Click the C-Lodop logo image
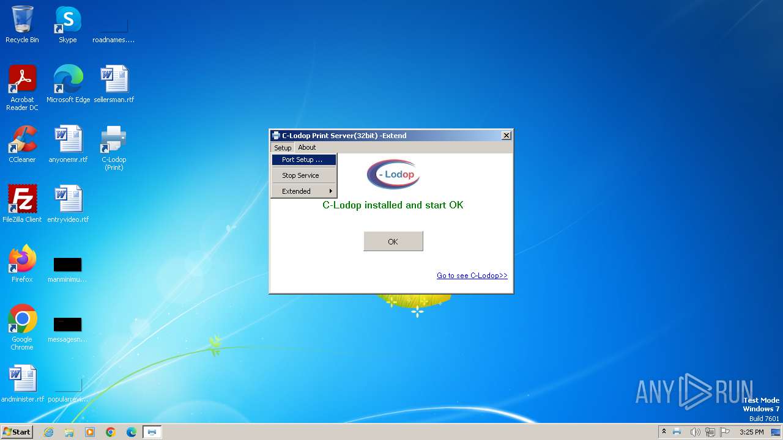This screenshot has height=440, width=783. (x=393, y=175)
